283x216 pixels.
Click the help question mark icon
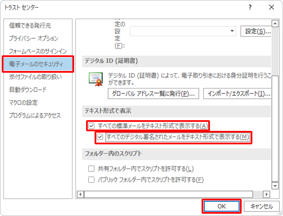[x=250, y=7]
